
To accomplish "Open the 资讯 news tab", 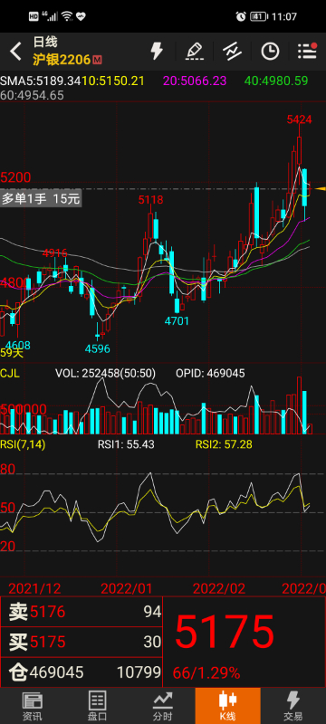I will pyautogui.click(x=33, y=706).
